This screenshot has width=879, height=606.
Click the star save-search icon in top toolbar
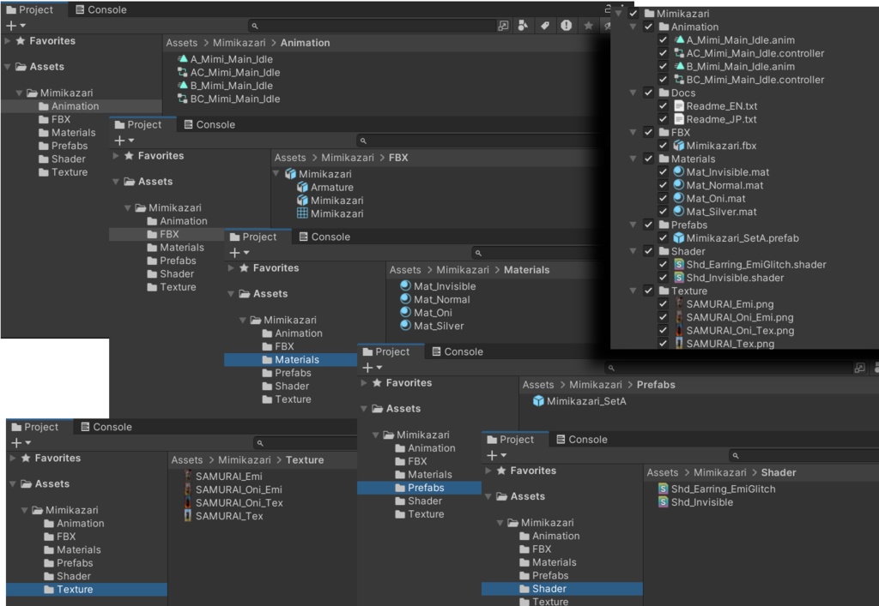(588, 26)
